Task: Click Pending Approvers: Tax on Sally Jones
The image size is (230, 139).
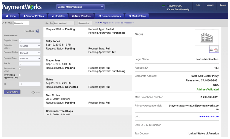Action: 102,52
